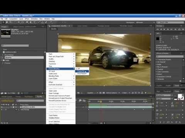
Task: Click the All Caps icon in Character panel
Action: click(x=168, y=122)
